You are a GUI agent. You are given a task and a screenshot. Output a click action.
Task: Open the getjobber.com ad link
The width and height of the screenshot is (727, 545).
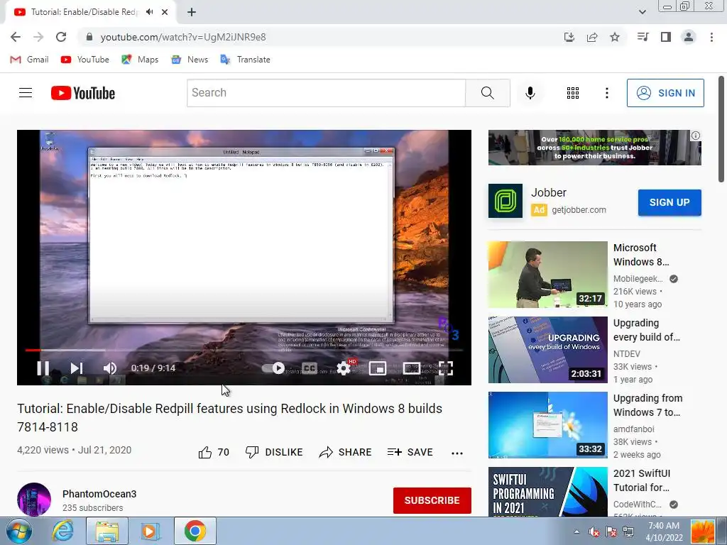(579, 209)
